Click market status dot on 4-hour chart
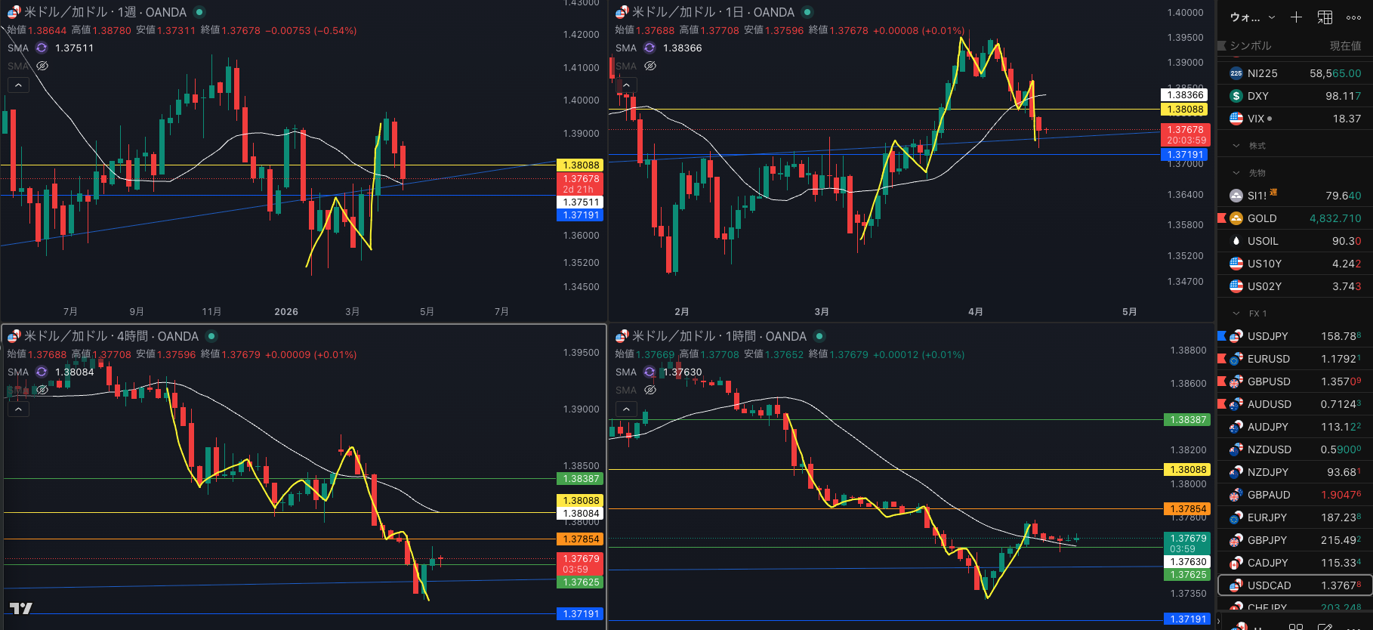This screenshot has height=630, width=1373. pyautogui.click(x=211, y=336)
